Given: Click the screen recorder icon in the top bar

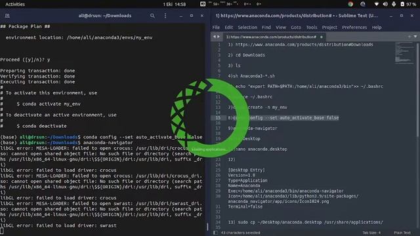Looking at the screenshot, I should (203, 4).
